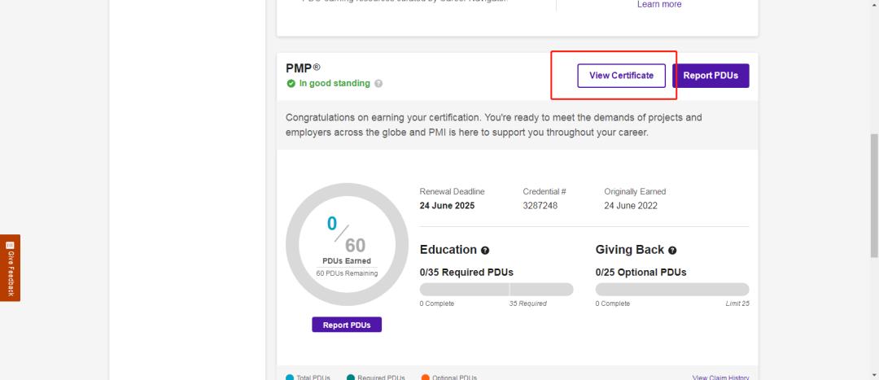Click the credential number 3287248
The image size is (879, 380).
(540, 206)
